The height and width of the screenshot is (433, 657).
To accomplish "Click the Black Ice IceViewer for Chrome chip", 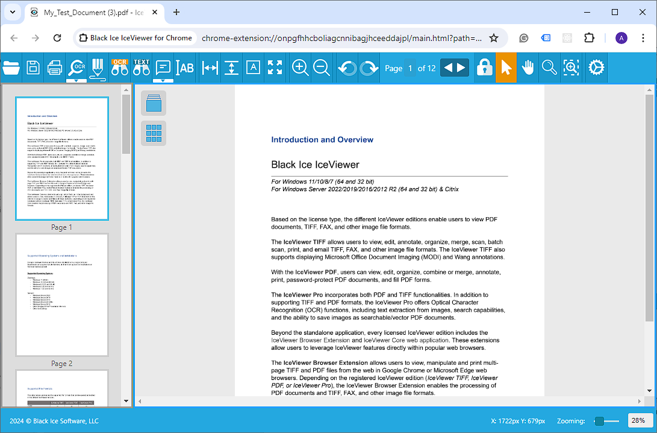I will [x=135, y=38].
